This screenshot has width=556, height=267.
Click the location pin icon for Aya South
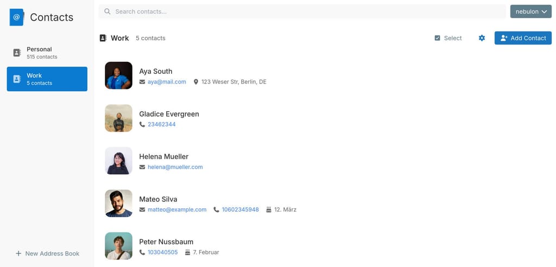click(x=195, y=82)
